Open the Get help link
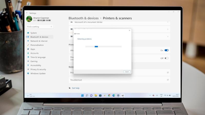 [x=76, y=88]
